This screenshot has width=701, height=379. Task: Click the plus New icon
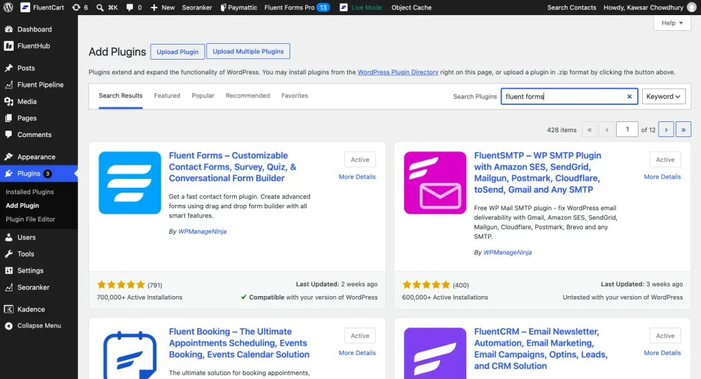154,7
